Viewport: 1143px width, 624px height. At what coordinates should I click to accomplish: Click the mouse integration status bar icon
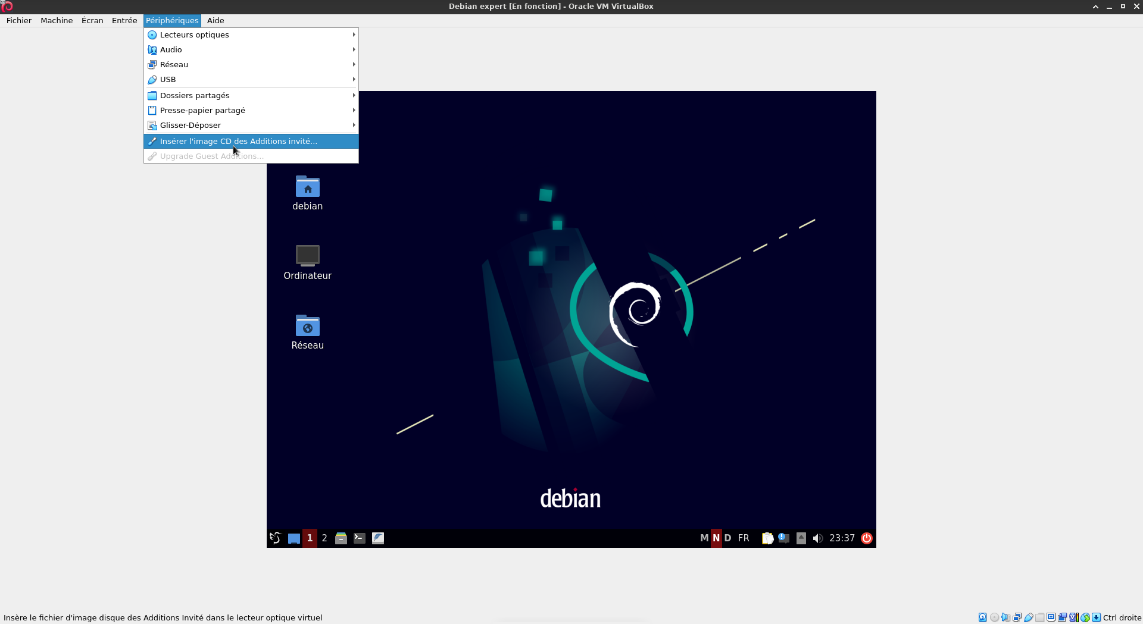[1085, 617]
